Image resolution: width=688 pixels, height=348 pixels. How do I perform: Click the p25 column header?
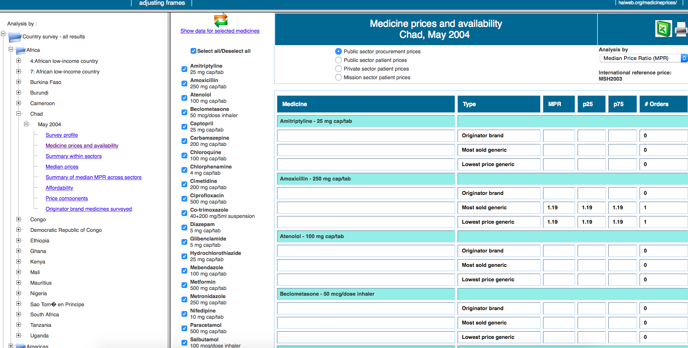click(x=591, y=104)
